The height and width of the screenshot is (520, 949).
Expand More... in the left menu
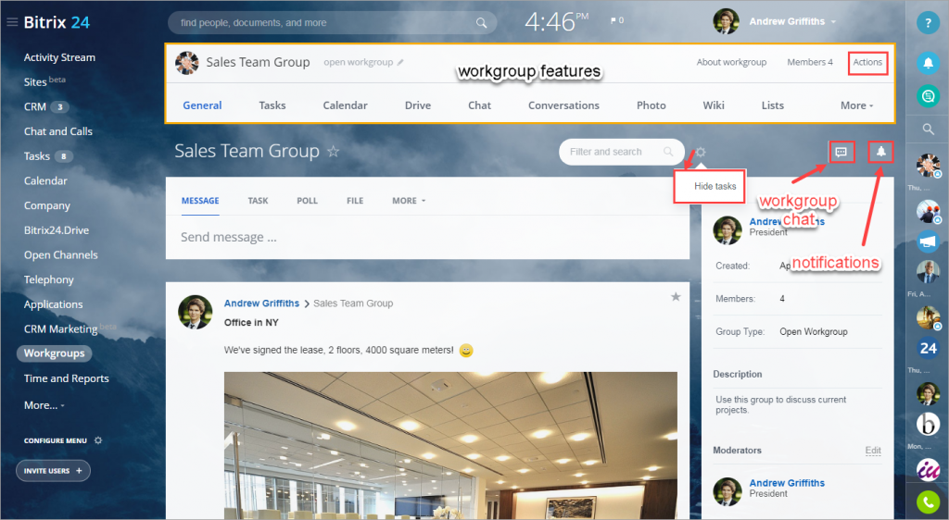(44, 405)
